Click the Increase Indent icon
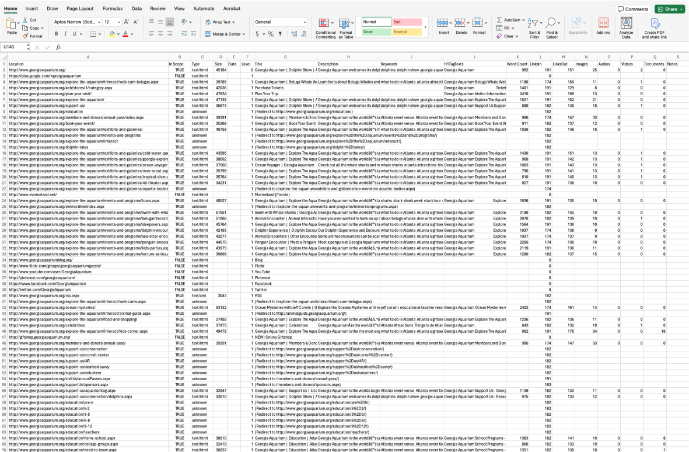 [x=193, y=34]
